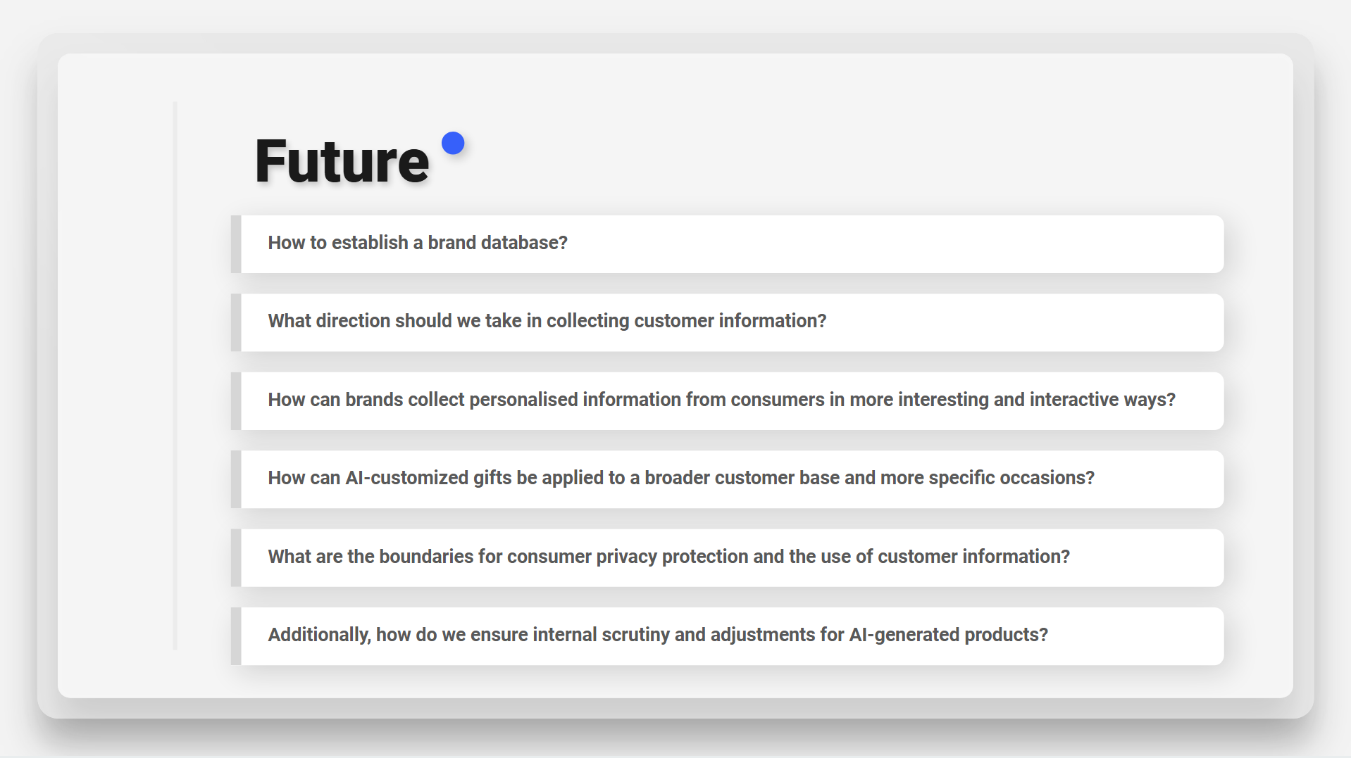
Task: Click the blue dot beside Future
Action: (x=453, y=143)
